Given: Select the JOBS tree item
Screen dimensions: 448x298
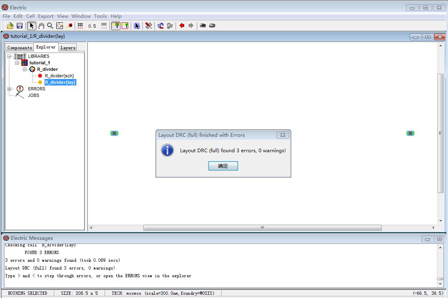Looking at the screenshot, I should [x=33, y=95].
